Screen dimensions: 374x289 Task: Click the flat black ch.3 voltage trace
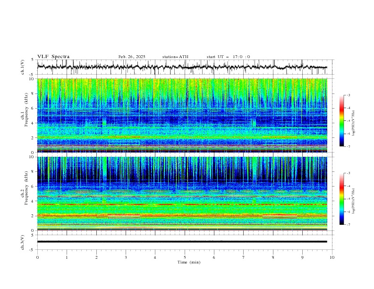pyautogui.click(x=182, y=242)
